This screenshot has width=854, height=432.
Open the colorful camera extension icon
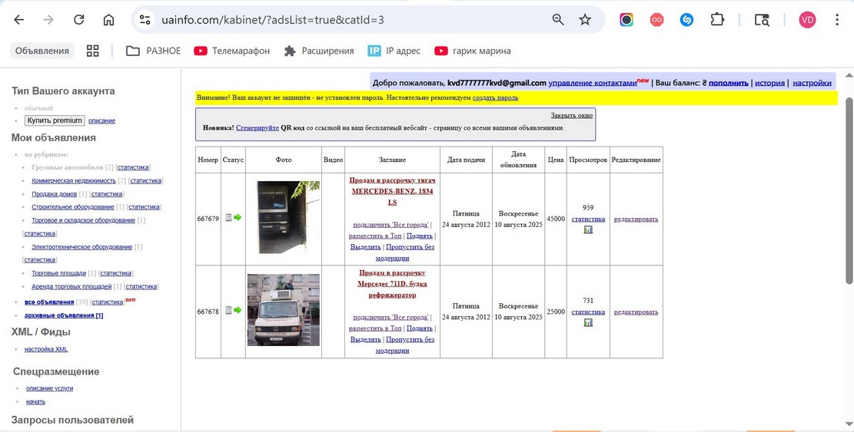click(x=626, y=20)
